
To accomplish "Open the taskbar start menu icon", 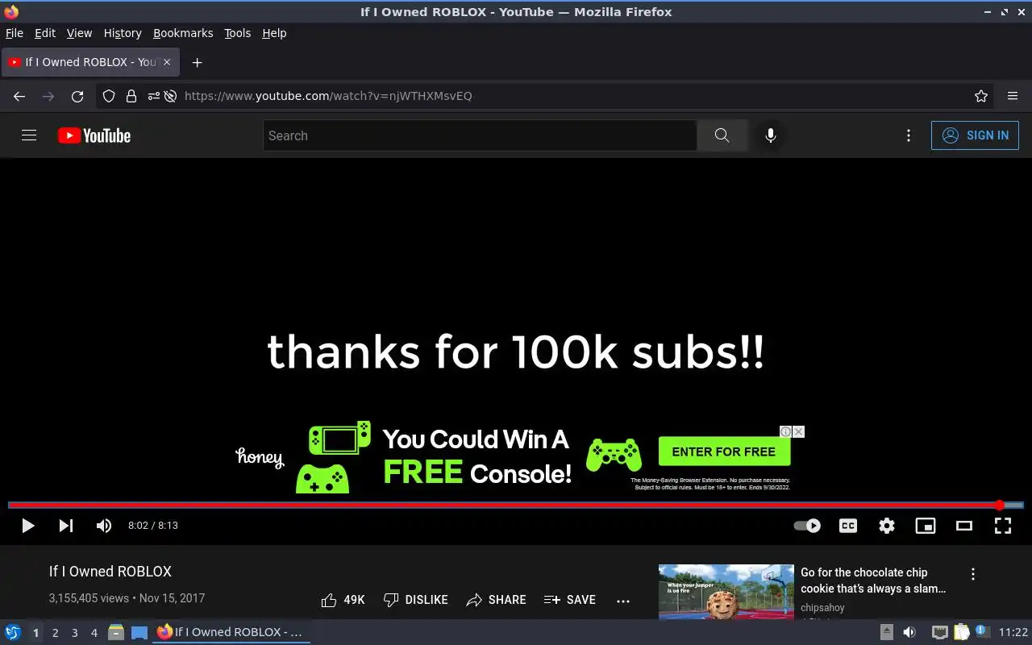I will pos(13,632).
